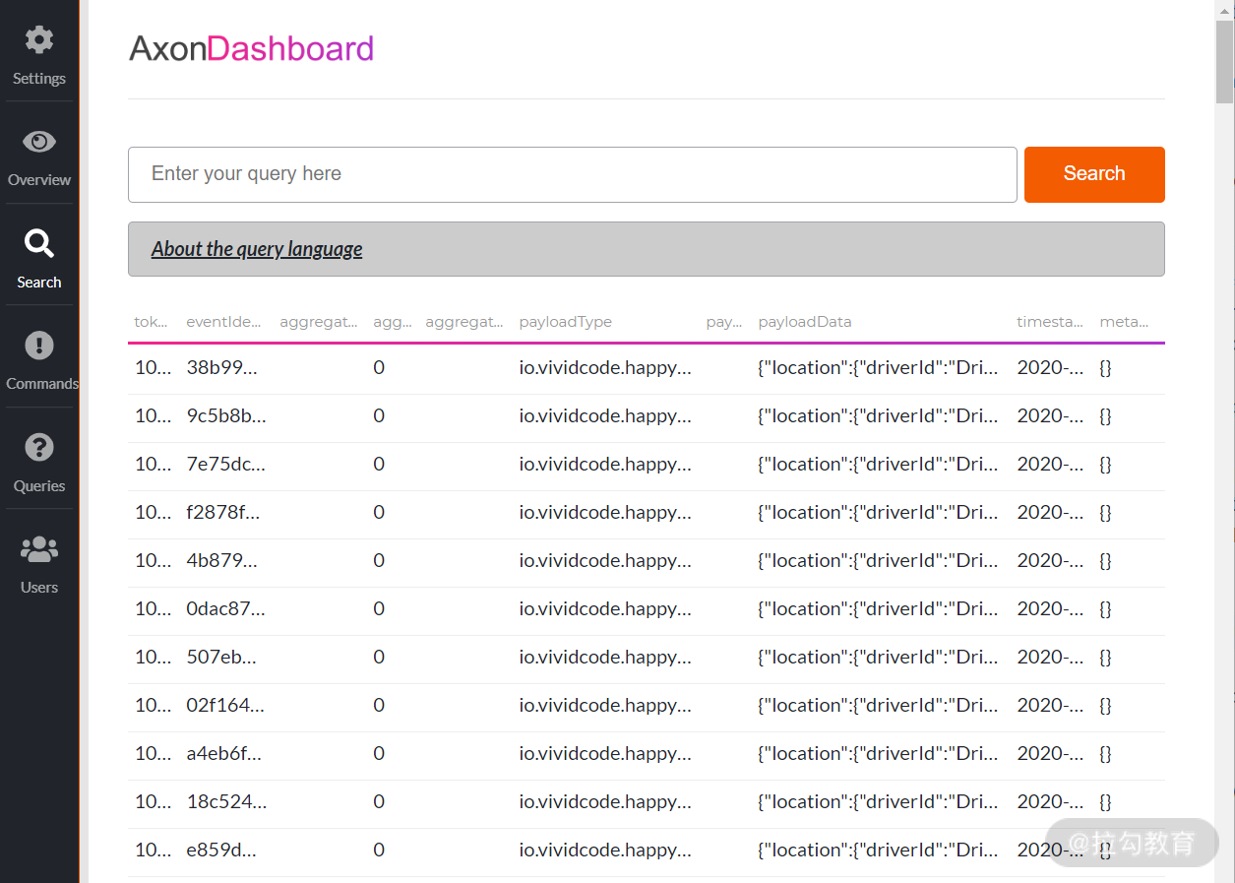Open the Users group icon

39,549
